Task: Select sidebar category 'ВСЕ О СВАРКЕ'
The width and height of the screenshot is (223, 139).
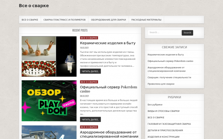Action: 156,117
